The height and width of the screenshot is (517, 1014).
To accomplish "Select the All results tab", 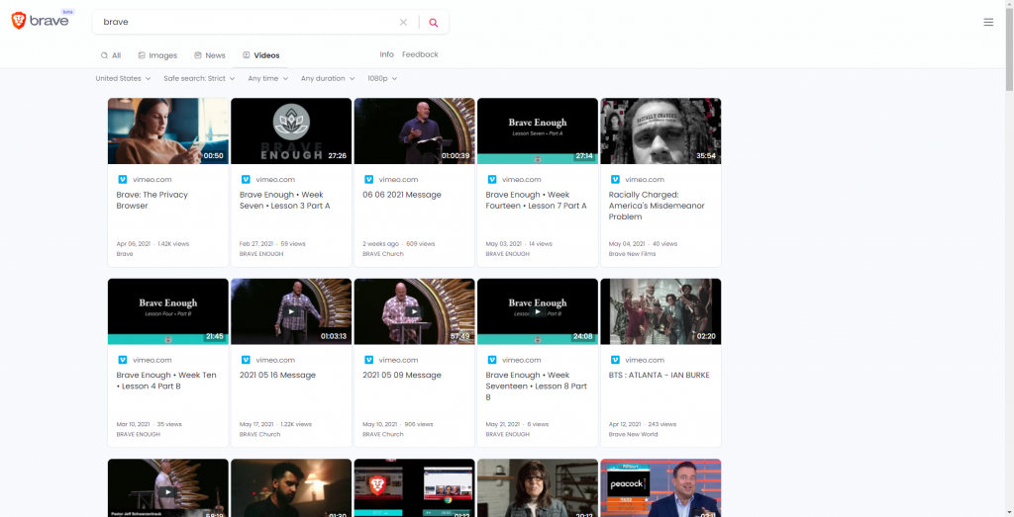I will pyautogui.click(x=111, y=55).
